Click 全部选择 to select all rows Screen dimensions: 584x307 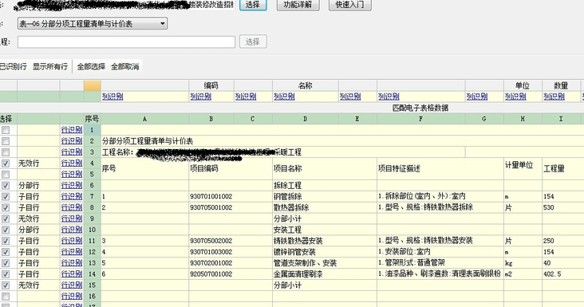pyautogui.click(x=91, y=67)
